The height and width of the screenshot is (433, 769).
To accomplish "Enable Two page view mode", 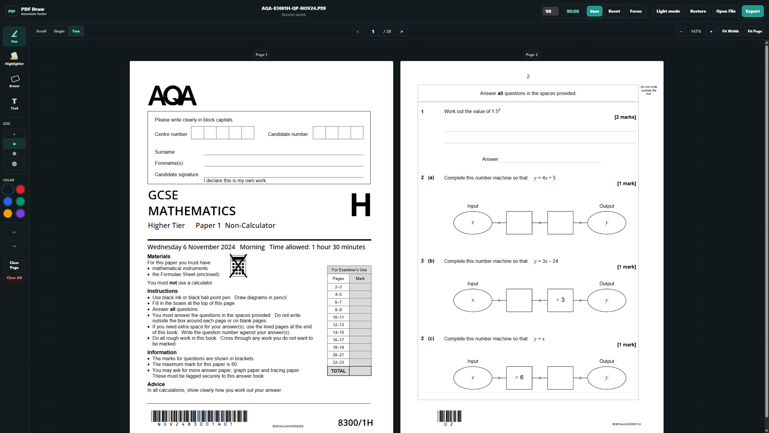I will (76, 31).
